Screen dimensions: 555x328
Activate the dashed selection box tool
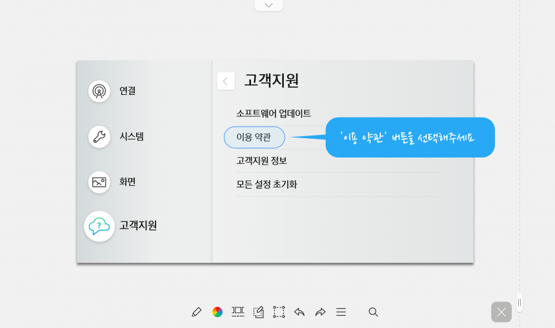coord(279,312)
